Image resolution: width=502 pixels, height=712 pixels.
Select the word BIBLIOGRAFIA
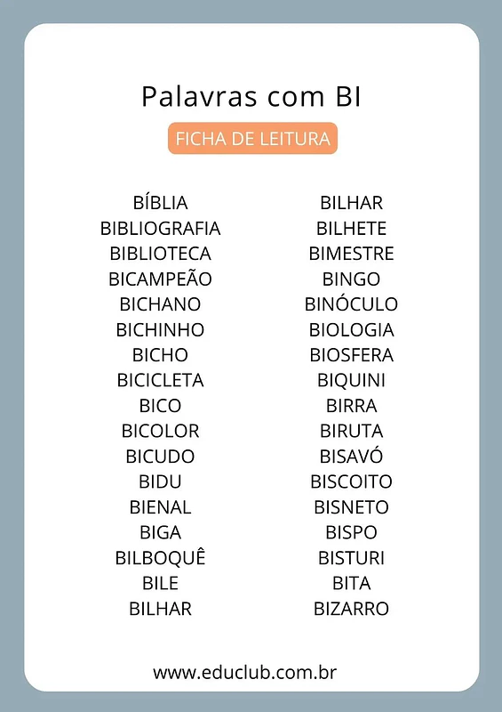[x=160, y=228]
